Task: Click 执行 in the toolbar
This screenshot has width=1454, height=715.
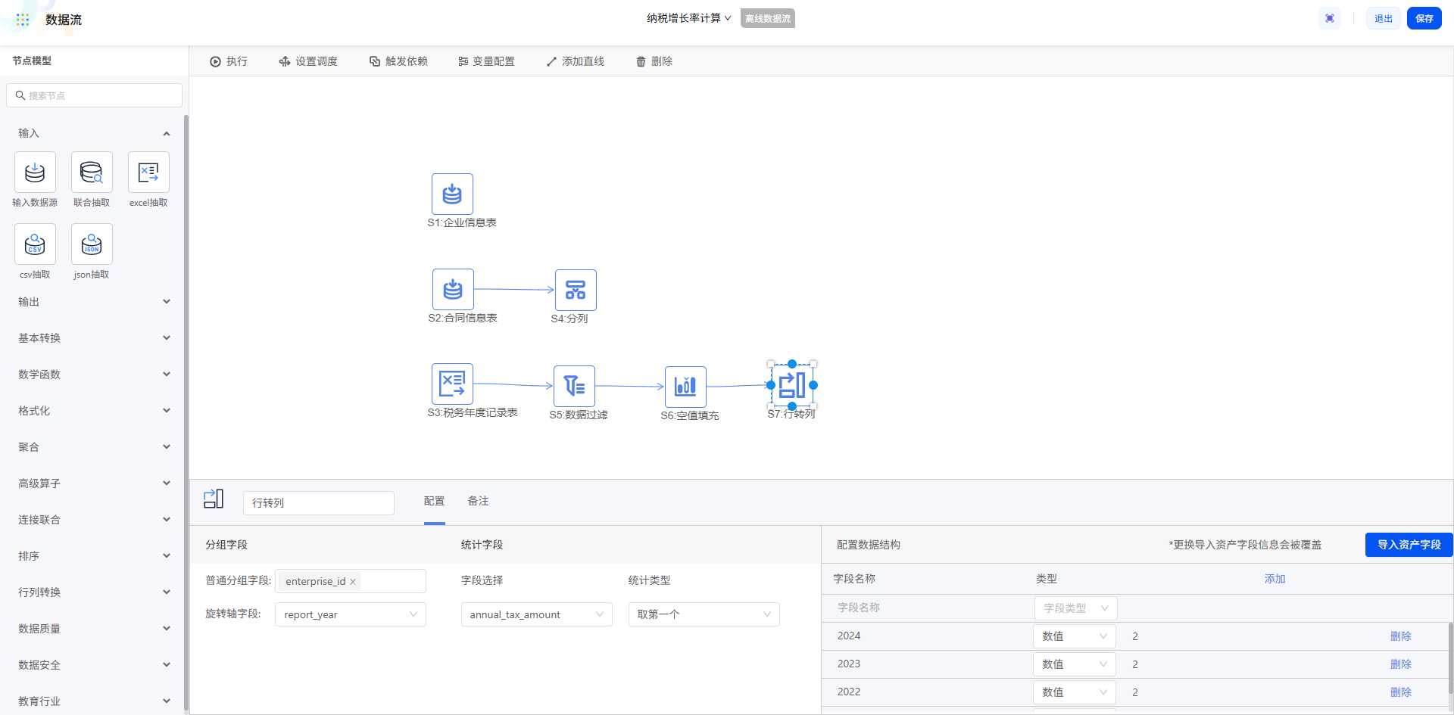Action: (x=229, y=61)
